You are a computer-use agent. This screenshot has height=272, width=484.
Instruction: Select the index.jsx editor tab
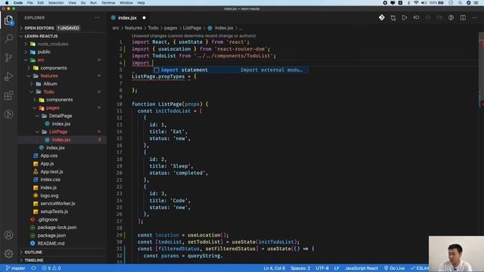coord(127,18)
